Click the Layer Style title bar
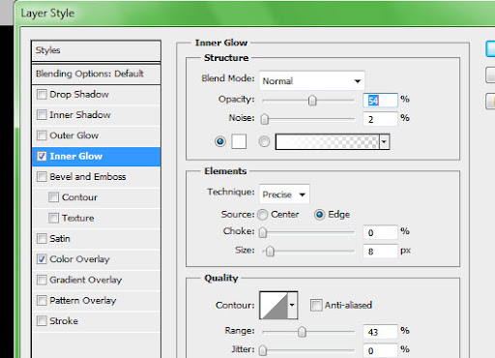 pos(254,13)
